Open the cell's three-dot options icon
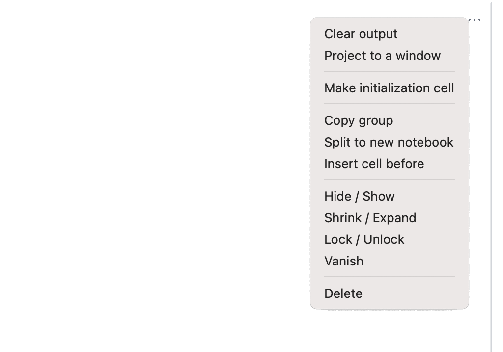This screenshot has height=352, width=503. pos(475,20)
